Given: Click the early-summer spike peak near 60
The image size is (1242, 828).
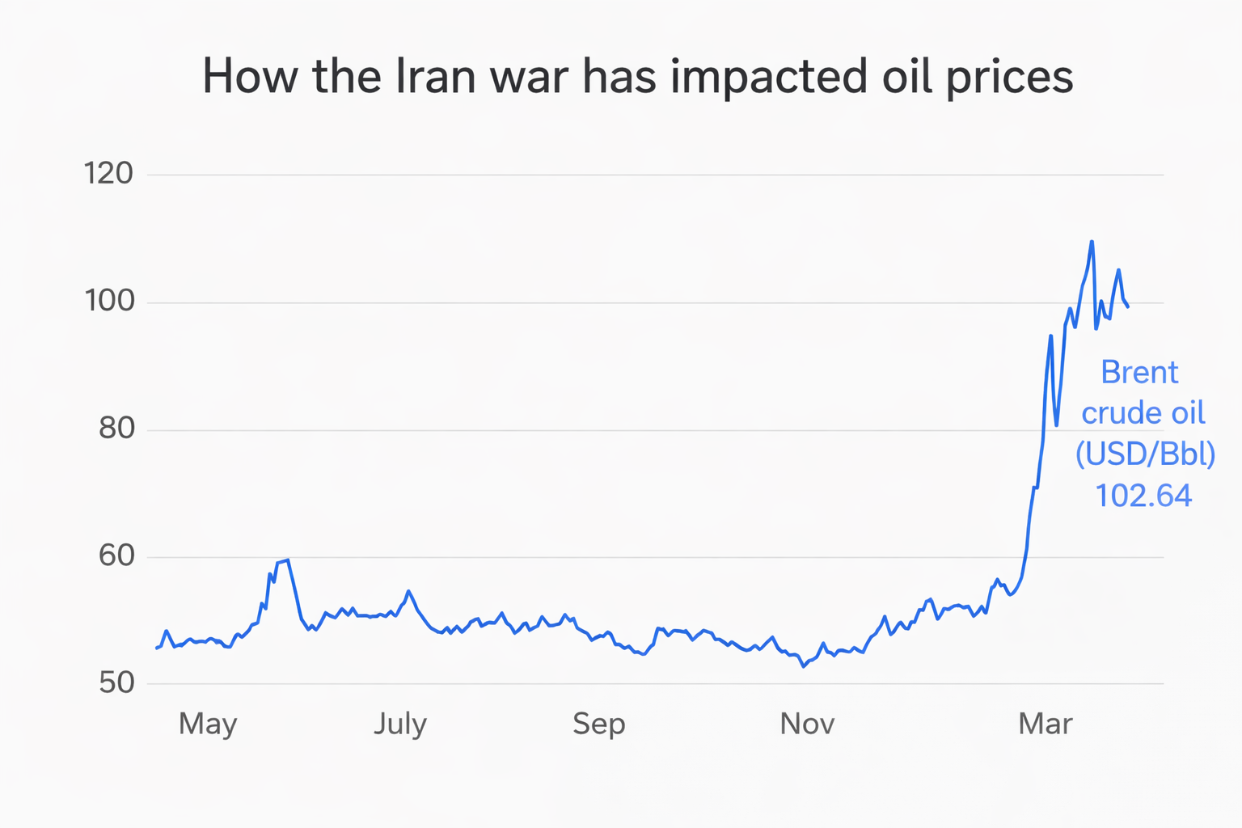Looking at the screenshot, I should pos(288,560).
